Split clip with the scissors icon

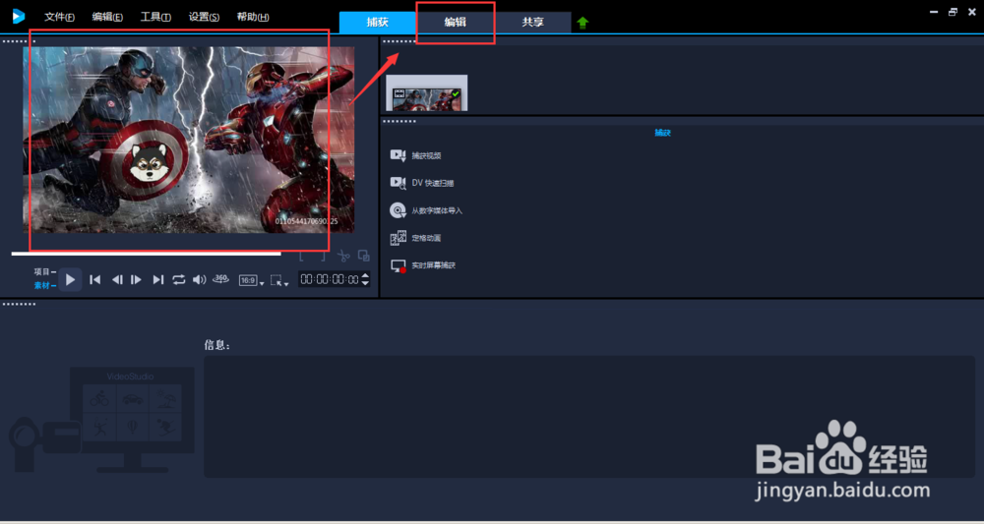click(343, 256)
